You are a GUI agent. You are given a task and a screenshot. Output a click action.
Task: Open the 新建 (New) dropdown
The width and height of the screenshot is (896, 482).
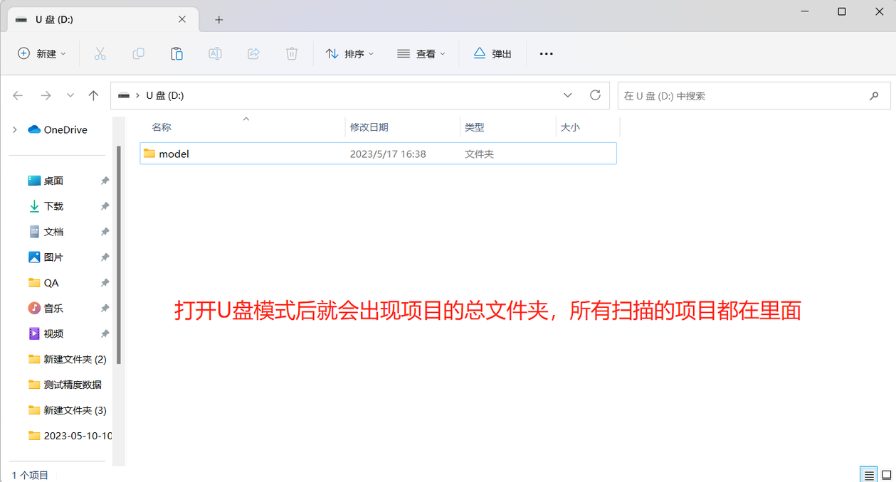(42, 53)
